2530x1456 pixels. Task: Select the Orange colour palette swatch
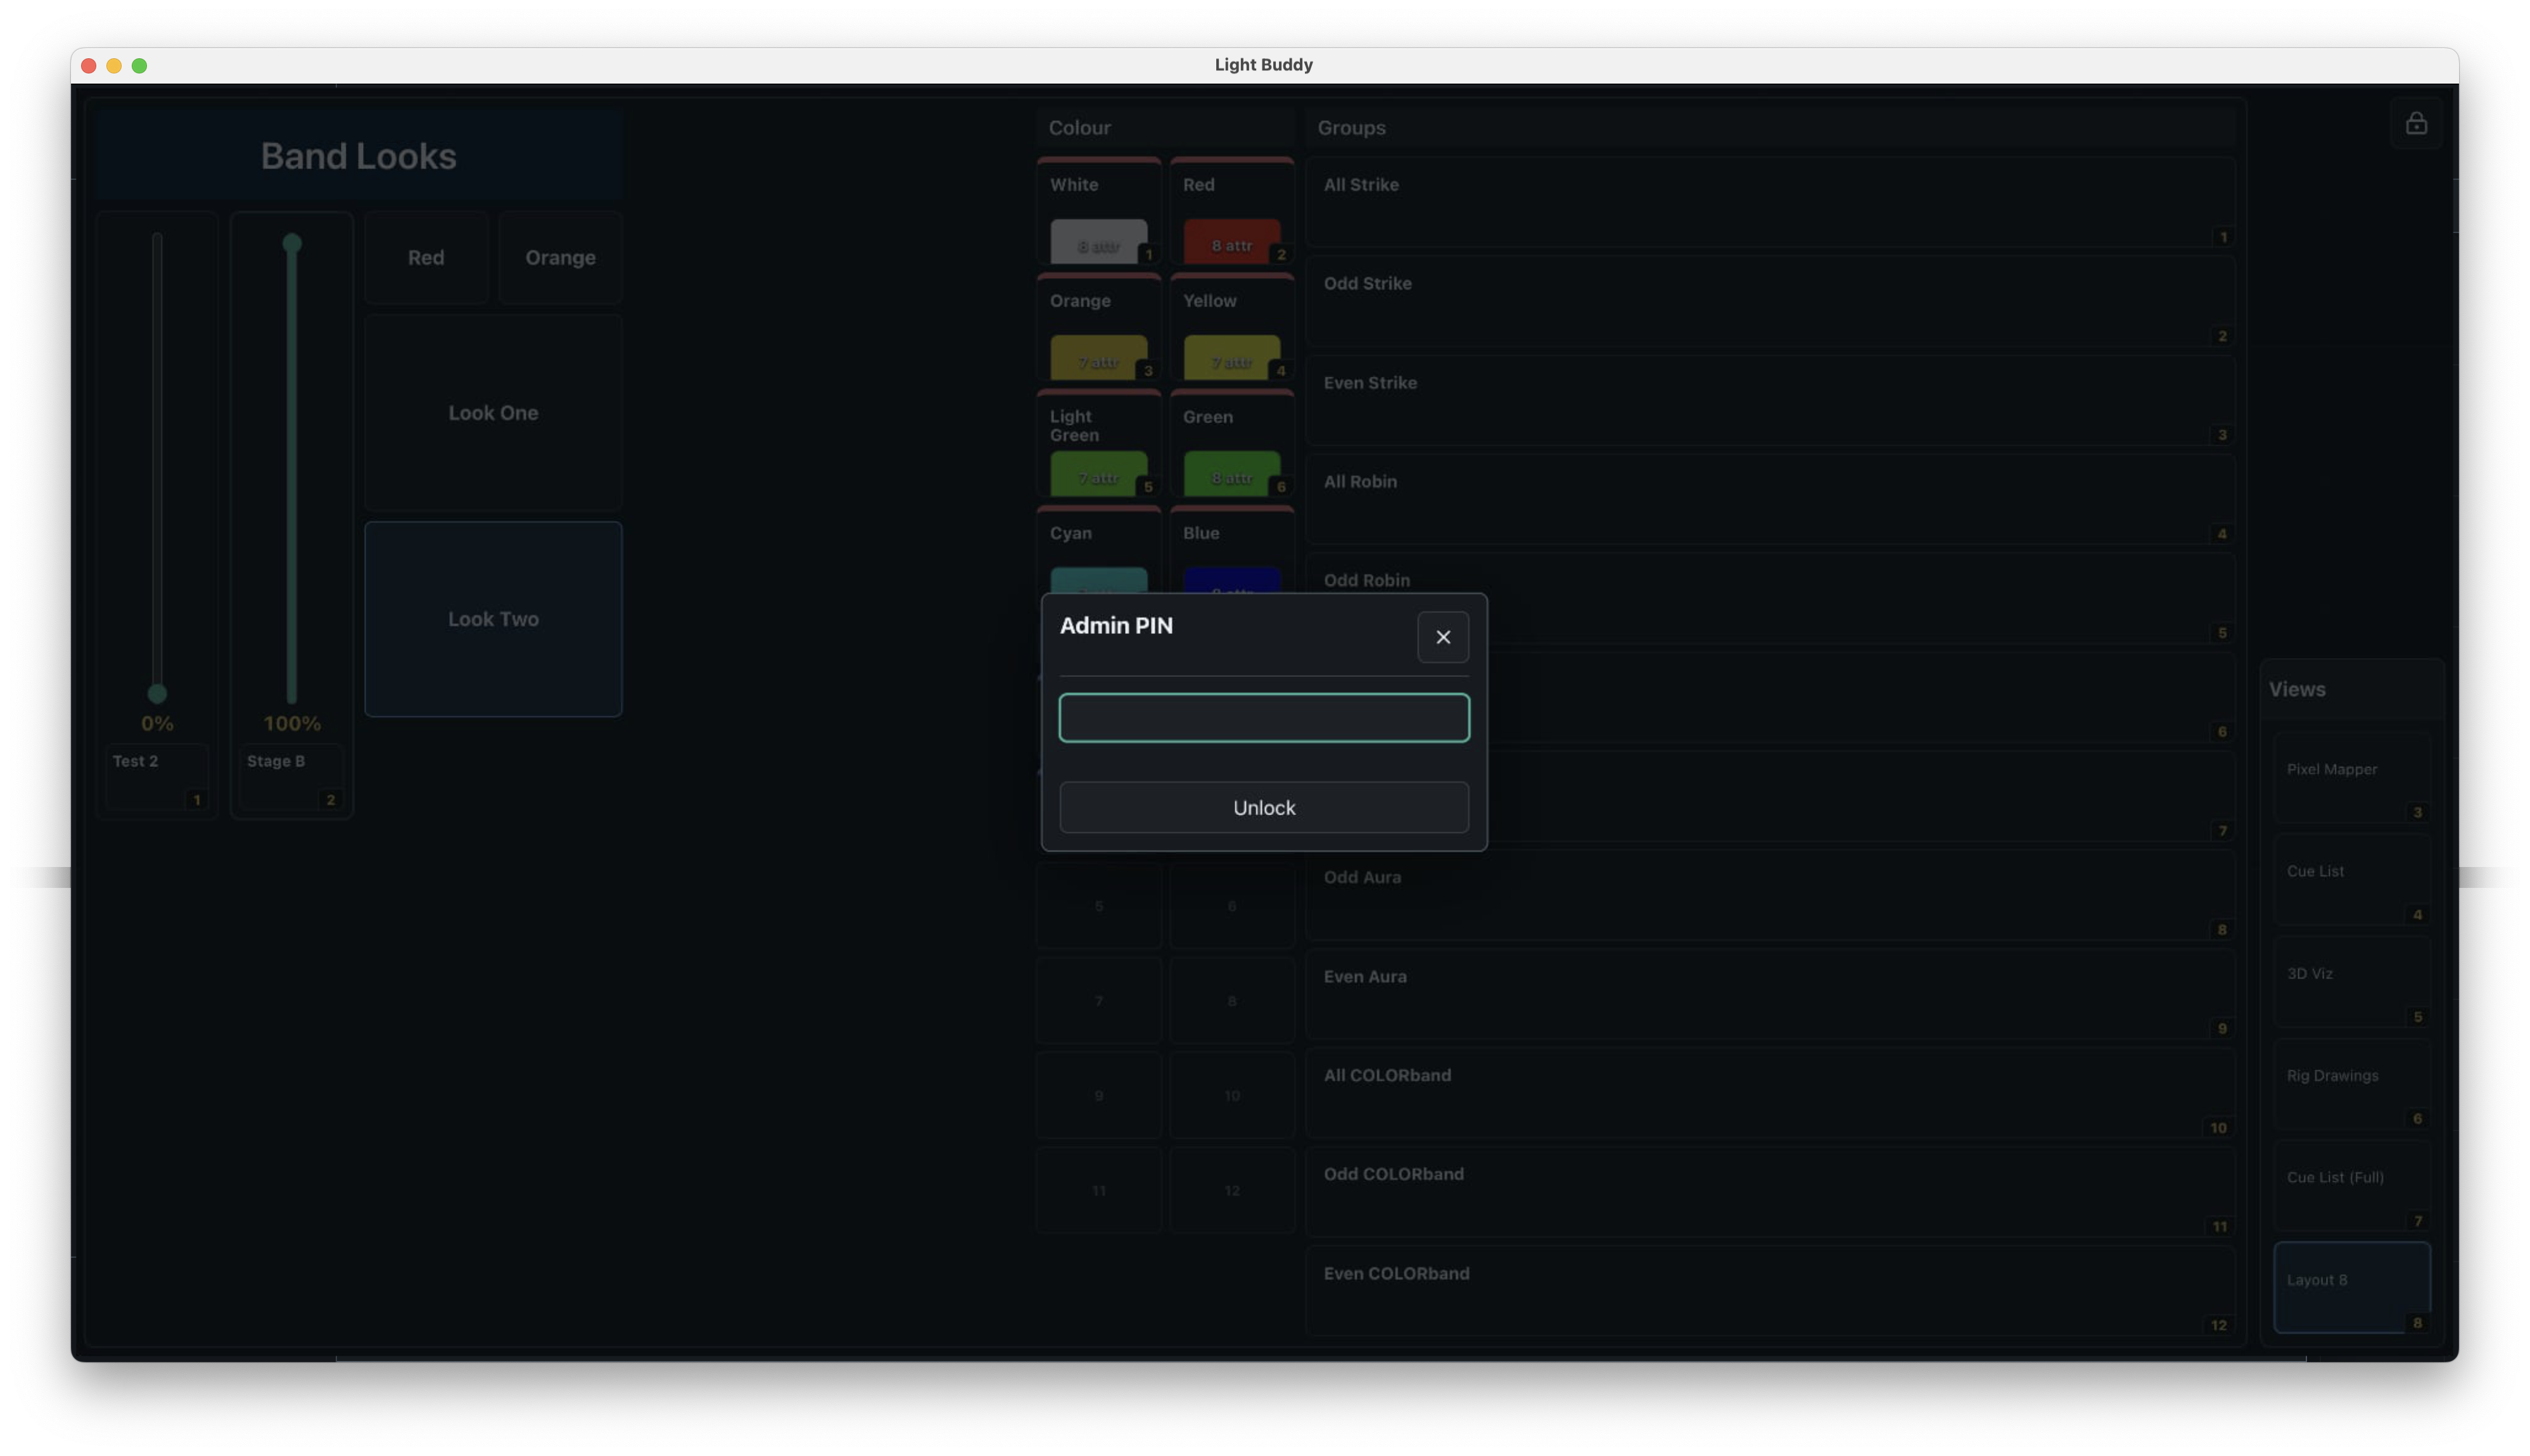pyautogui.click(x=1099, y=327)
